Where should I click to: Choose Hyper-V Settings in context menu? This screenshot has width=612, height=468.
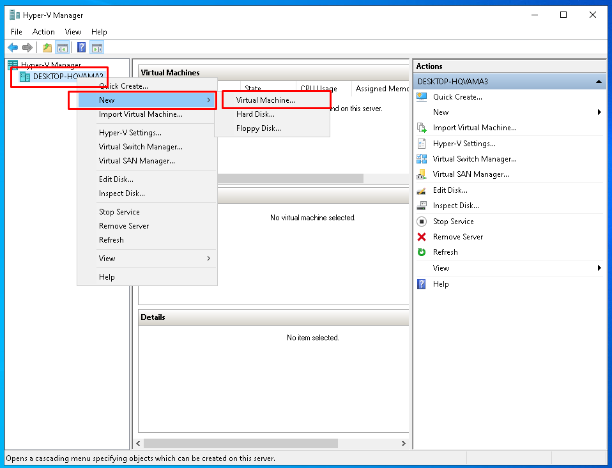(147, 133)
